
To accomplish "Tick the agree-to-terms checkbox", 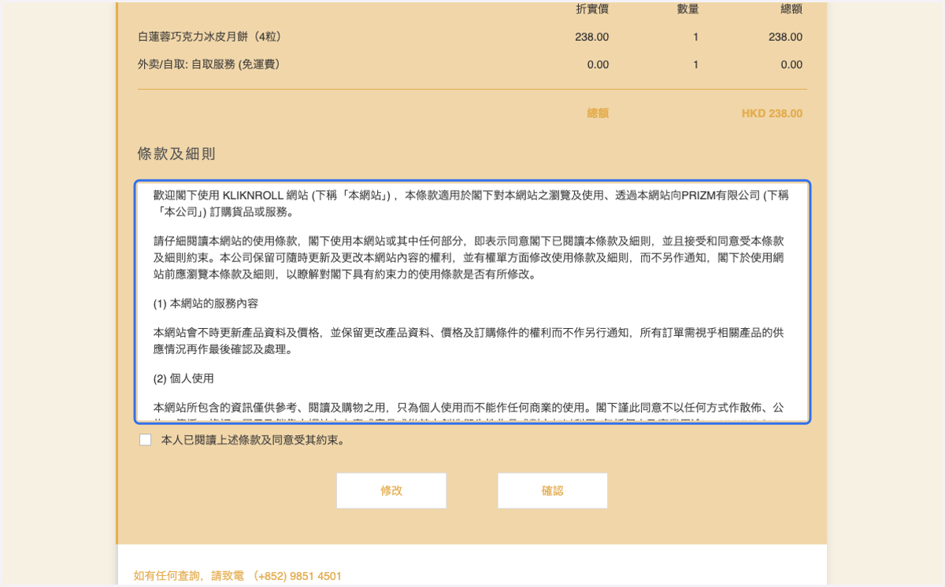I will (x=145, y=440).
